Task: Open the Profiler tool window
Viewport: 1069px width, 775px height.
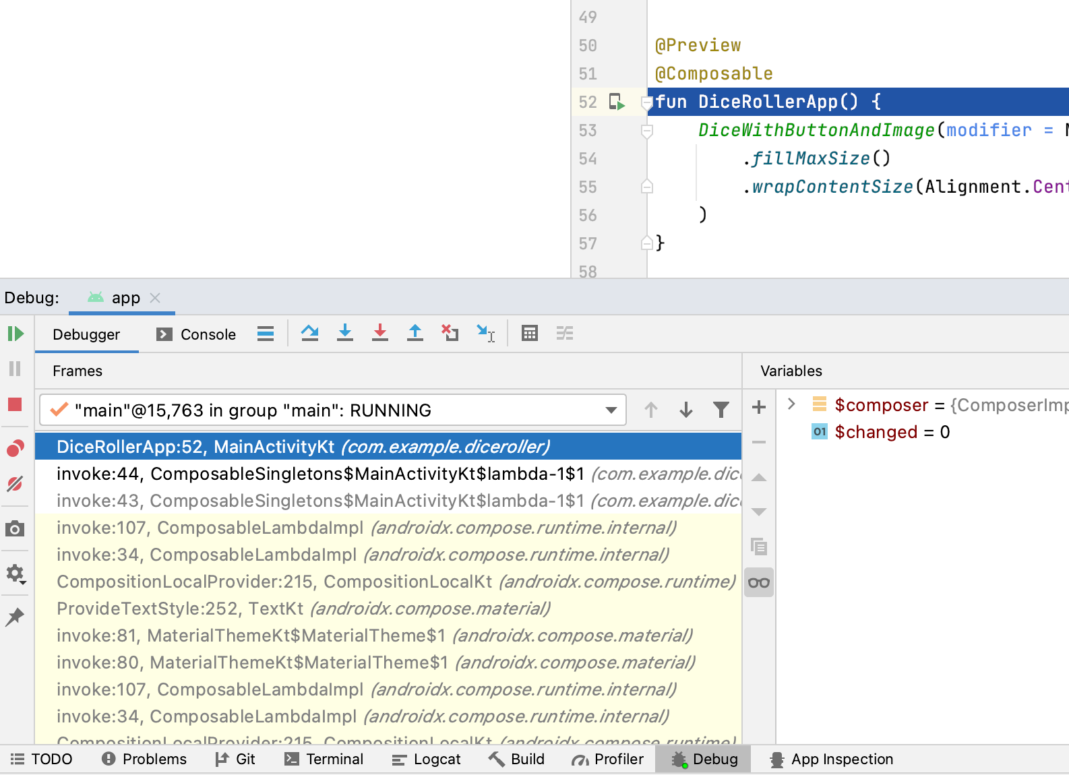Action: coord(607,759)
